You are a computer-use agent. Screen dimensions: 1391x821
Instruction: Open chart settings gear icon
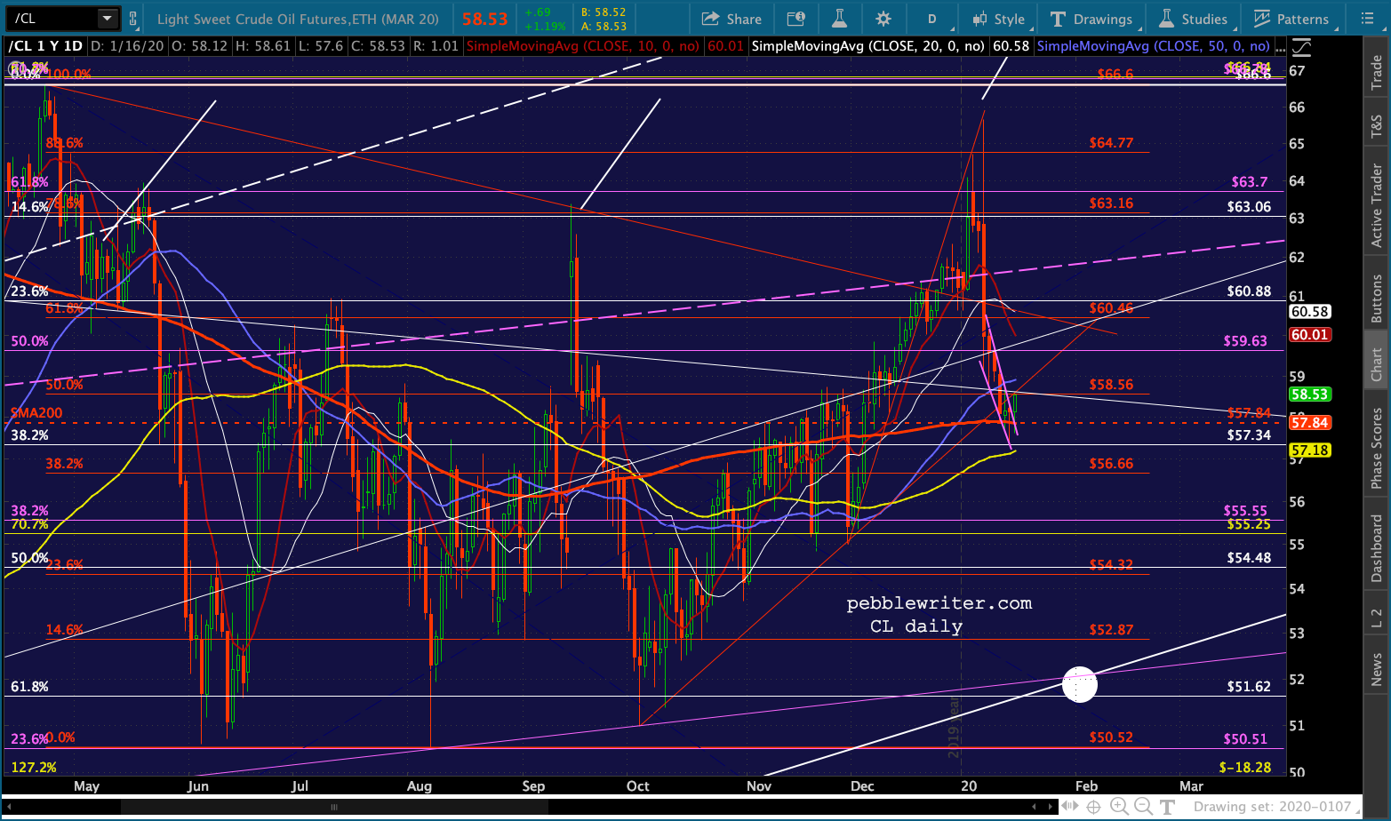[883, 19]
